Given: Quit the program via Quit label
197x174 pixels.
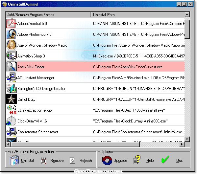Looking at the screenshot, I should tap(180, 161).
